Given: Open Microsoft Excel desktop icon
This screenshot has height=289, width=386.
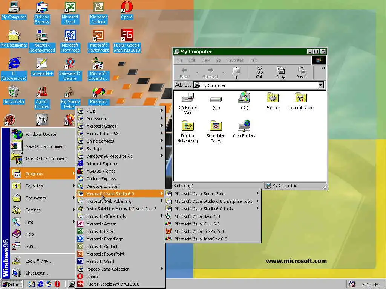Looking at the screenshot, I should point(70,13).
